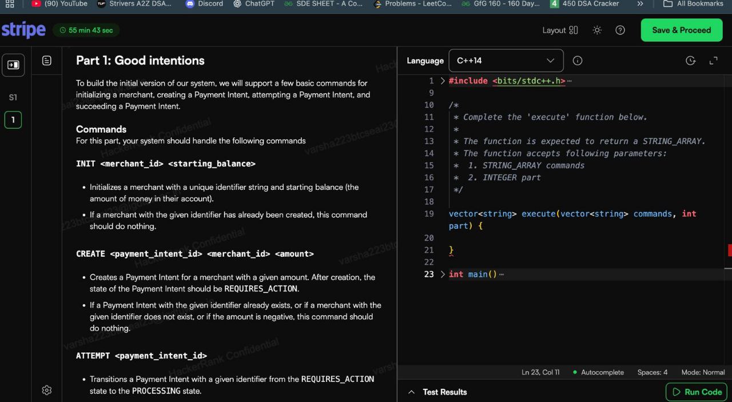Select question 1 in sidebar
The height and width of the screenshot is (402, 732).
(13, 120)
